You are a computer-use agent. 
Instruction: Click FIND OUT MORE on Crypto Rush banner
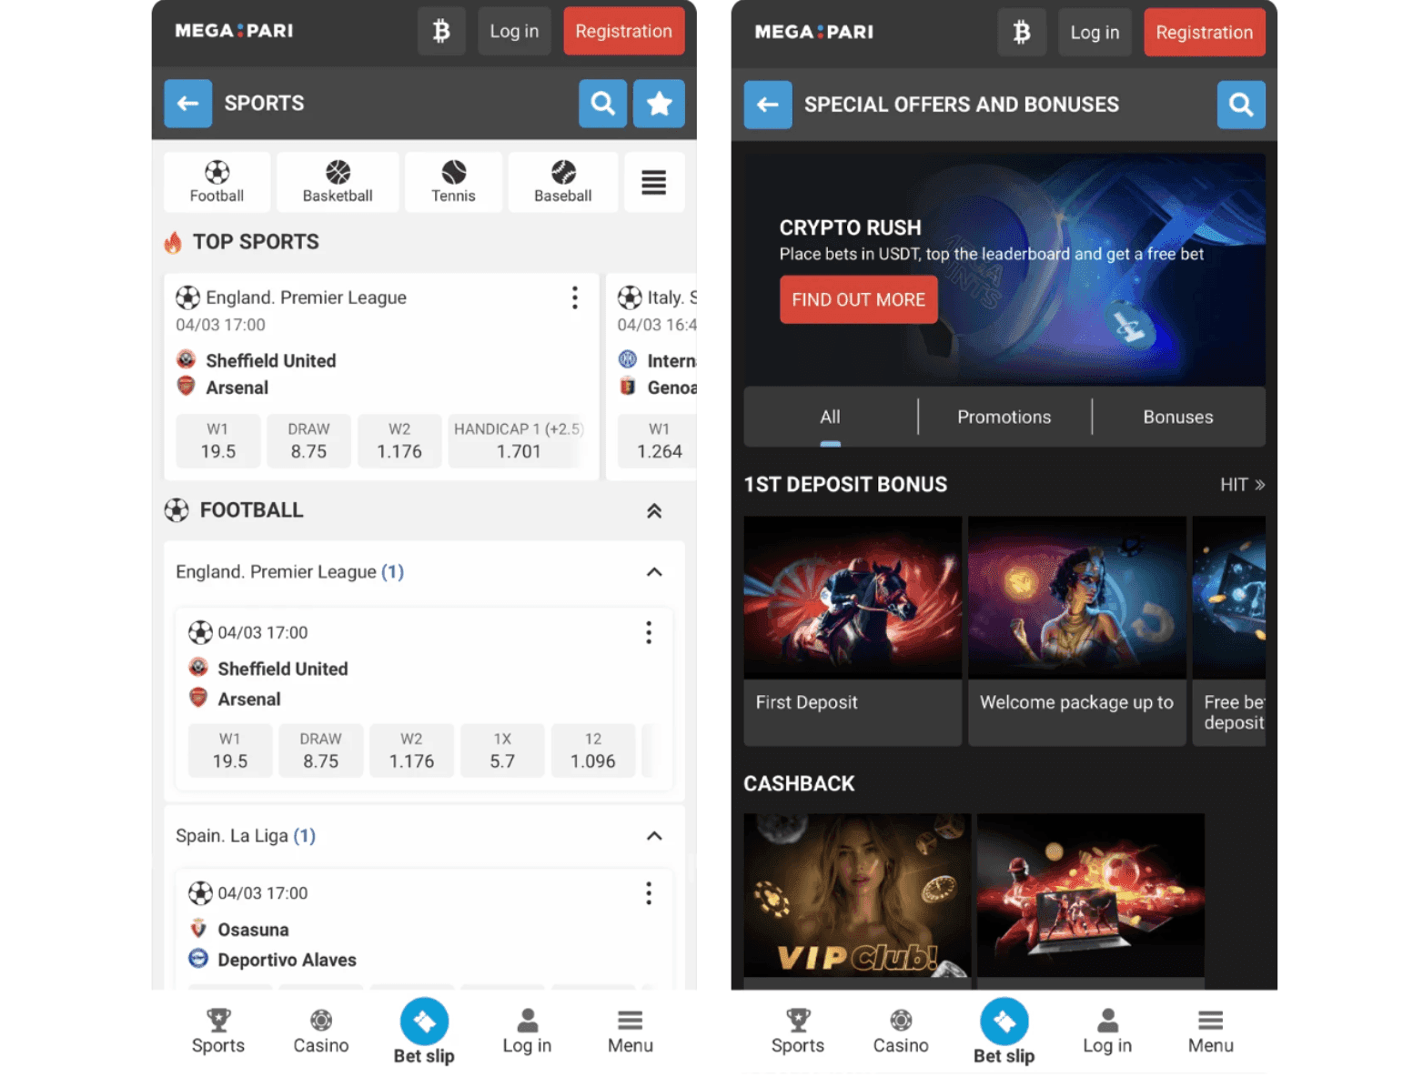pyautogui.click(x=857, y=299)
